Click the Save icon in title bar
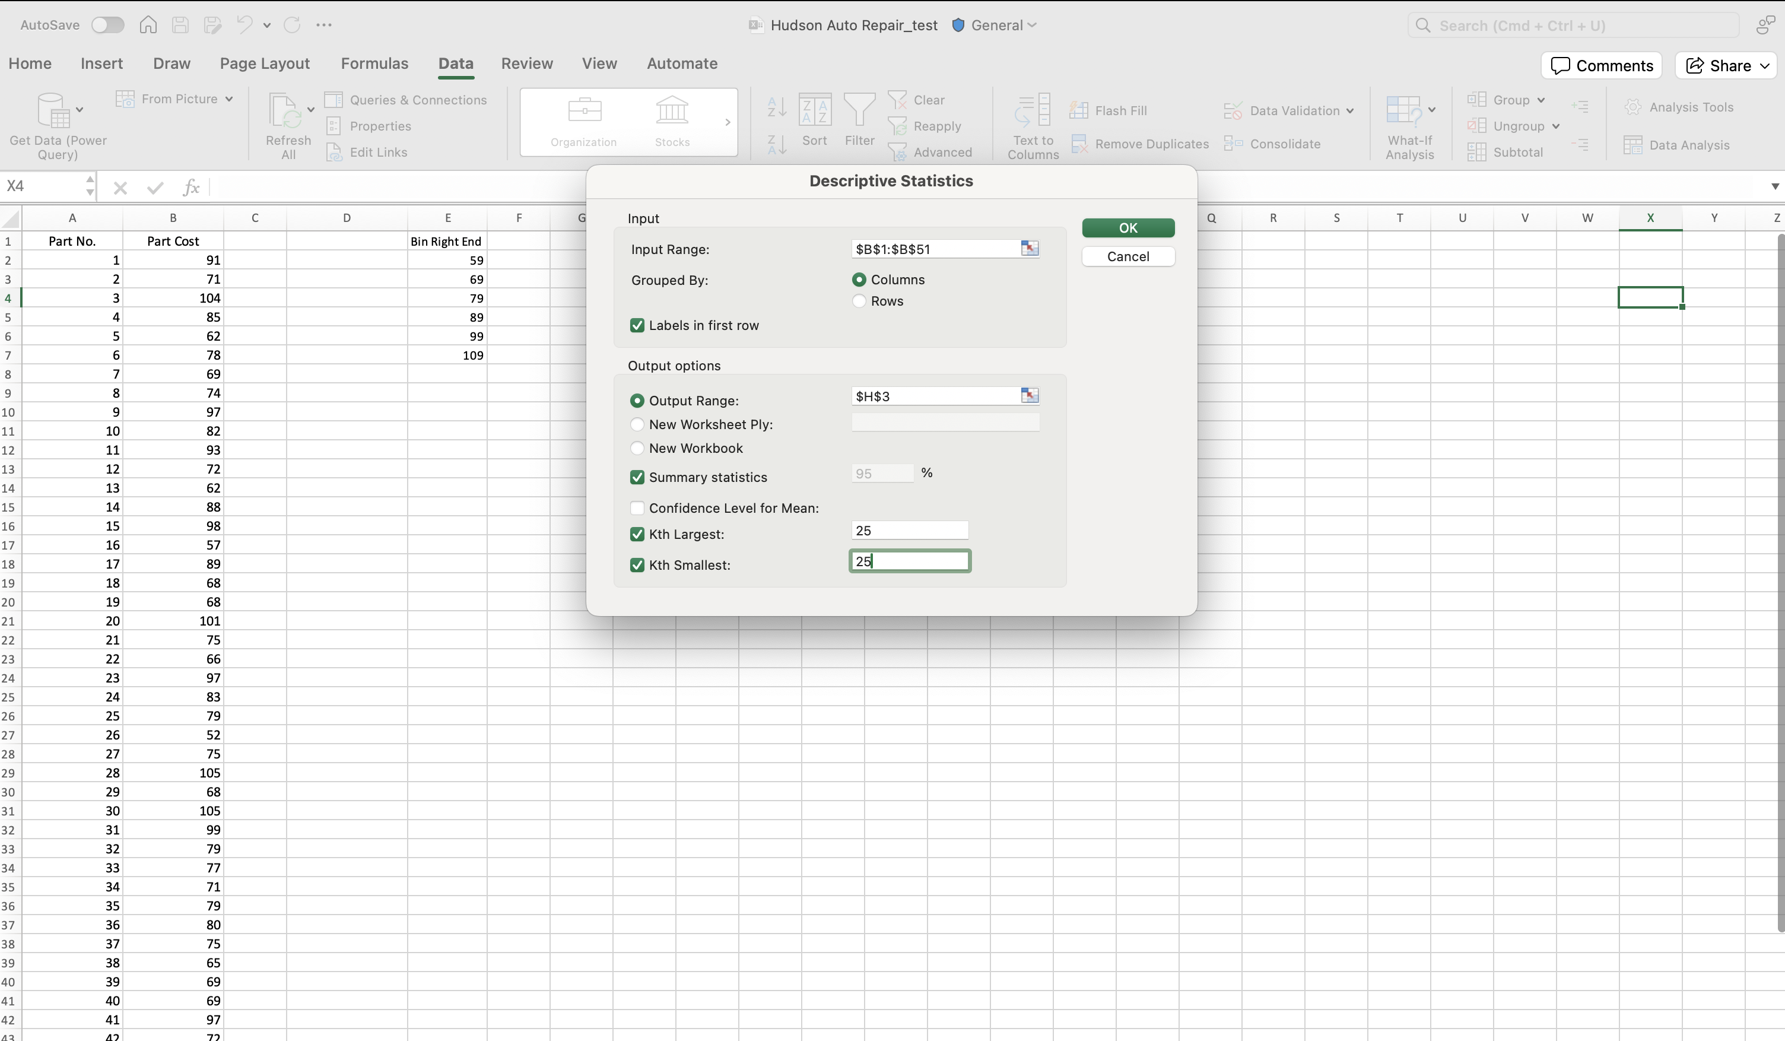This screenshot has height=1041, width=1785. 180,25
